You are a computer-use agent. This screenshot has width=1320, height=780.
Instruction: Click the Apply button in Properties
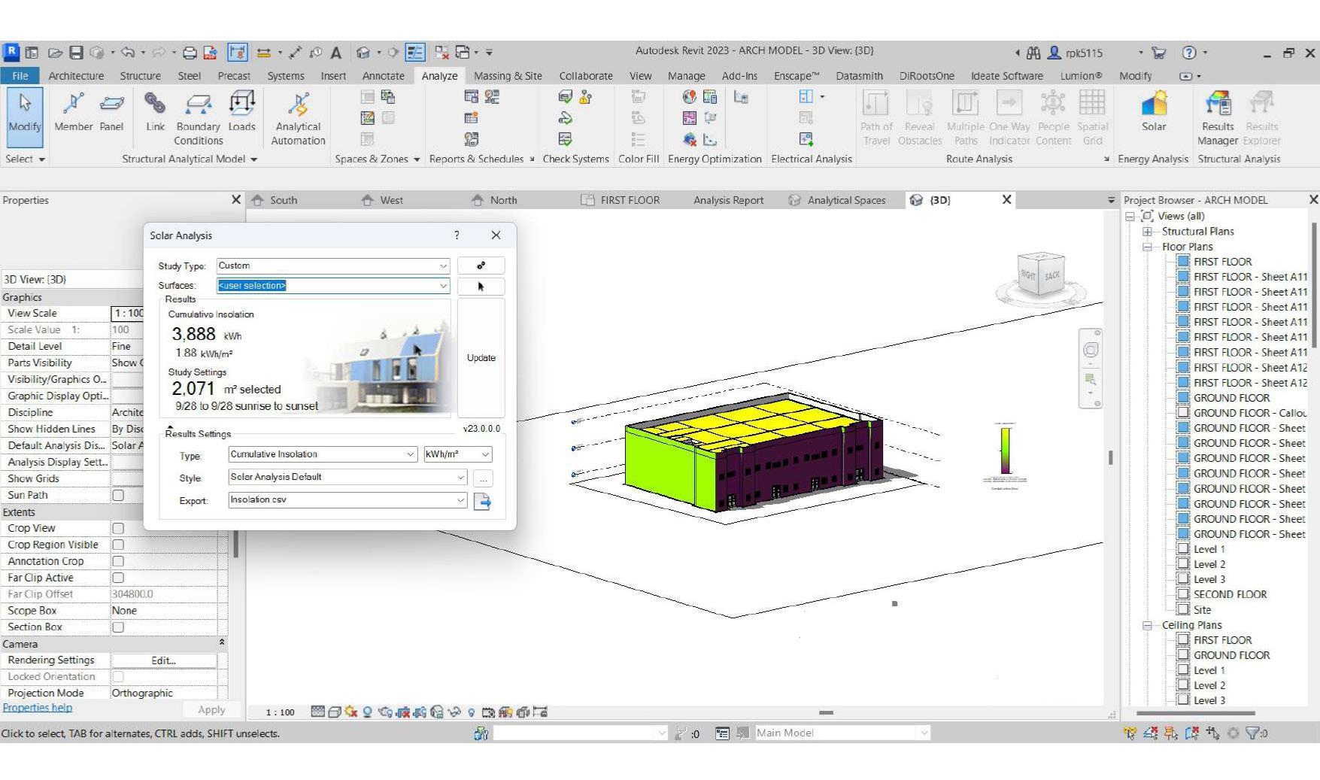point(211,709)
